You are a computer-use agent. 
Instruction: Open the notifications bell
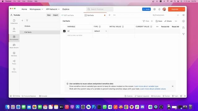(159, 9)
